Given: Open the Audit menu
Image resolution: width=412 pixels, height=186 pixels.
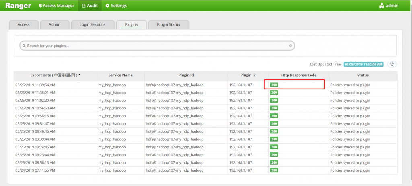Looking at the screenshot, I should 90,6.
